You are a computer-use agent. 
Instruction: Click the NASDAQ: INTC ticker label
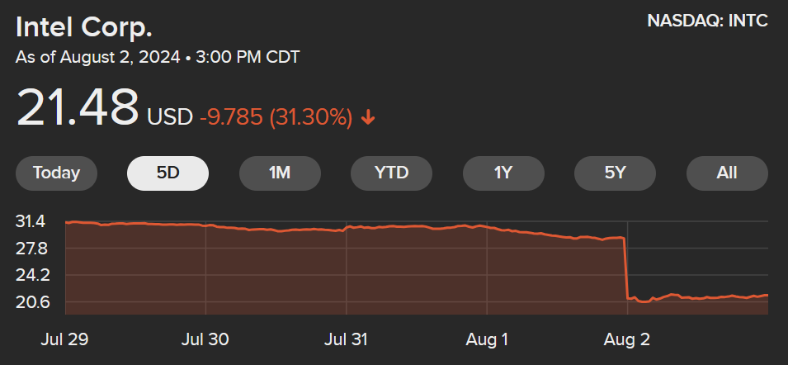click(x=708, y=21)
